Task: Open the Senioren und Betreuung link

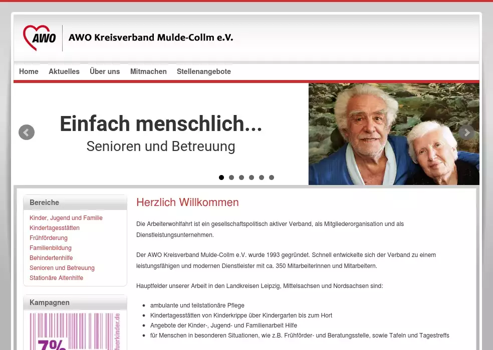Action: tap(62, 268)
